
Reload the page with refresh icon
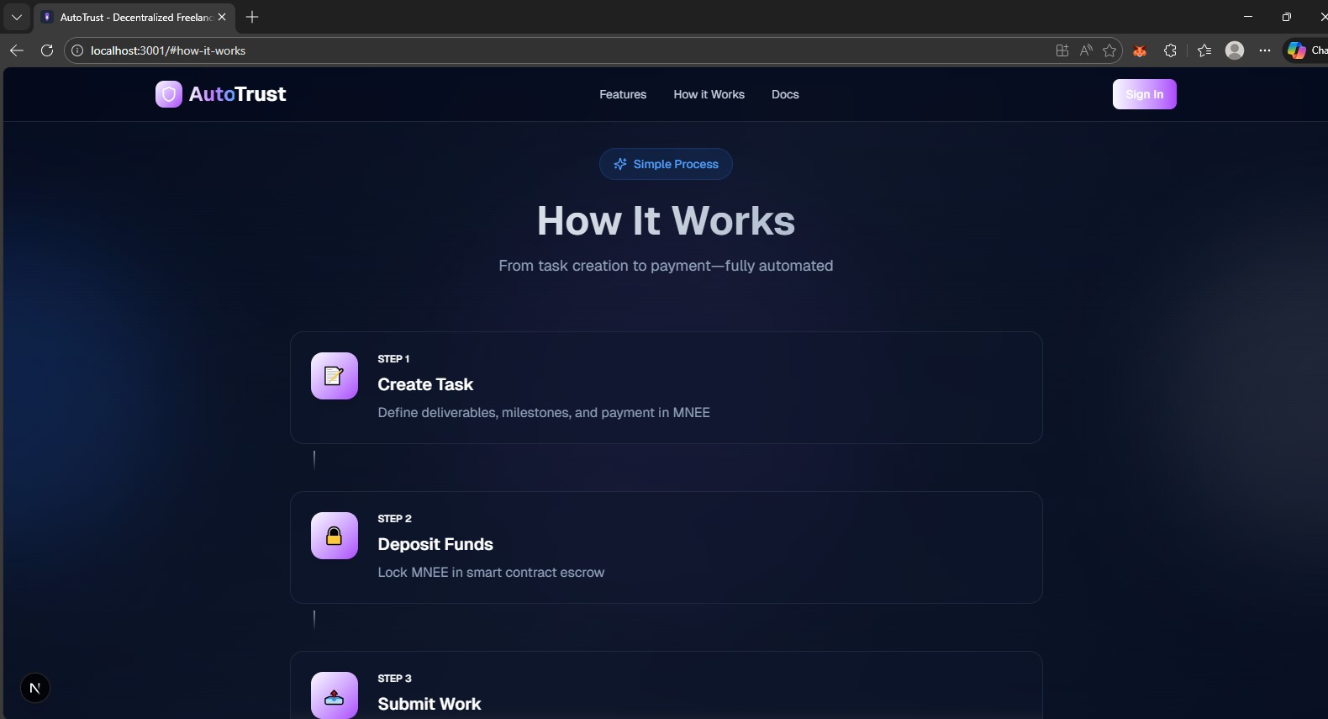[x=47, y=50]
